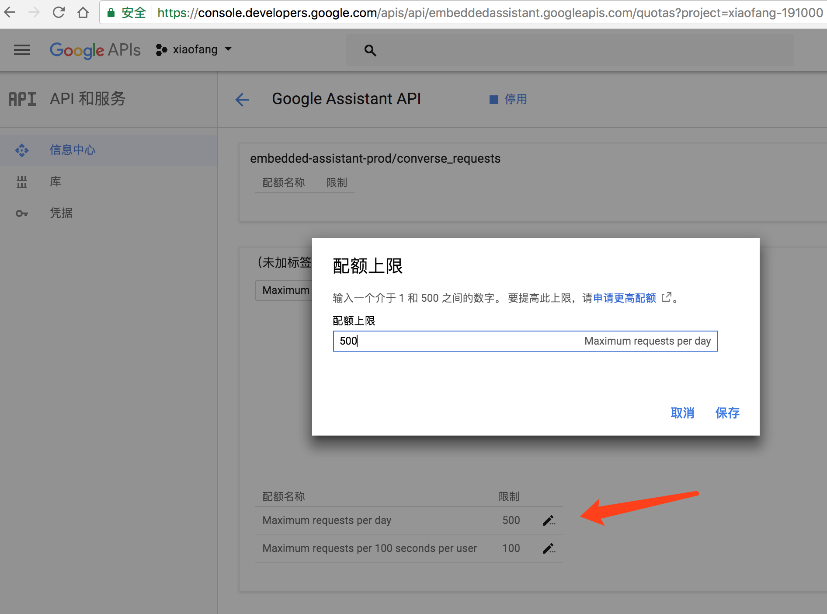827x614 pixels.
Task: Click the blue square icon beside 停用
Action: [494, 100]
